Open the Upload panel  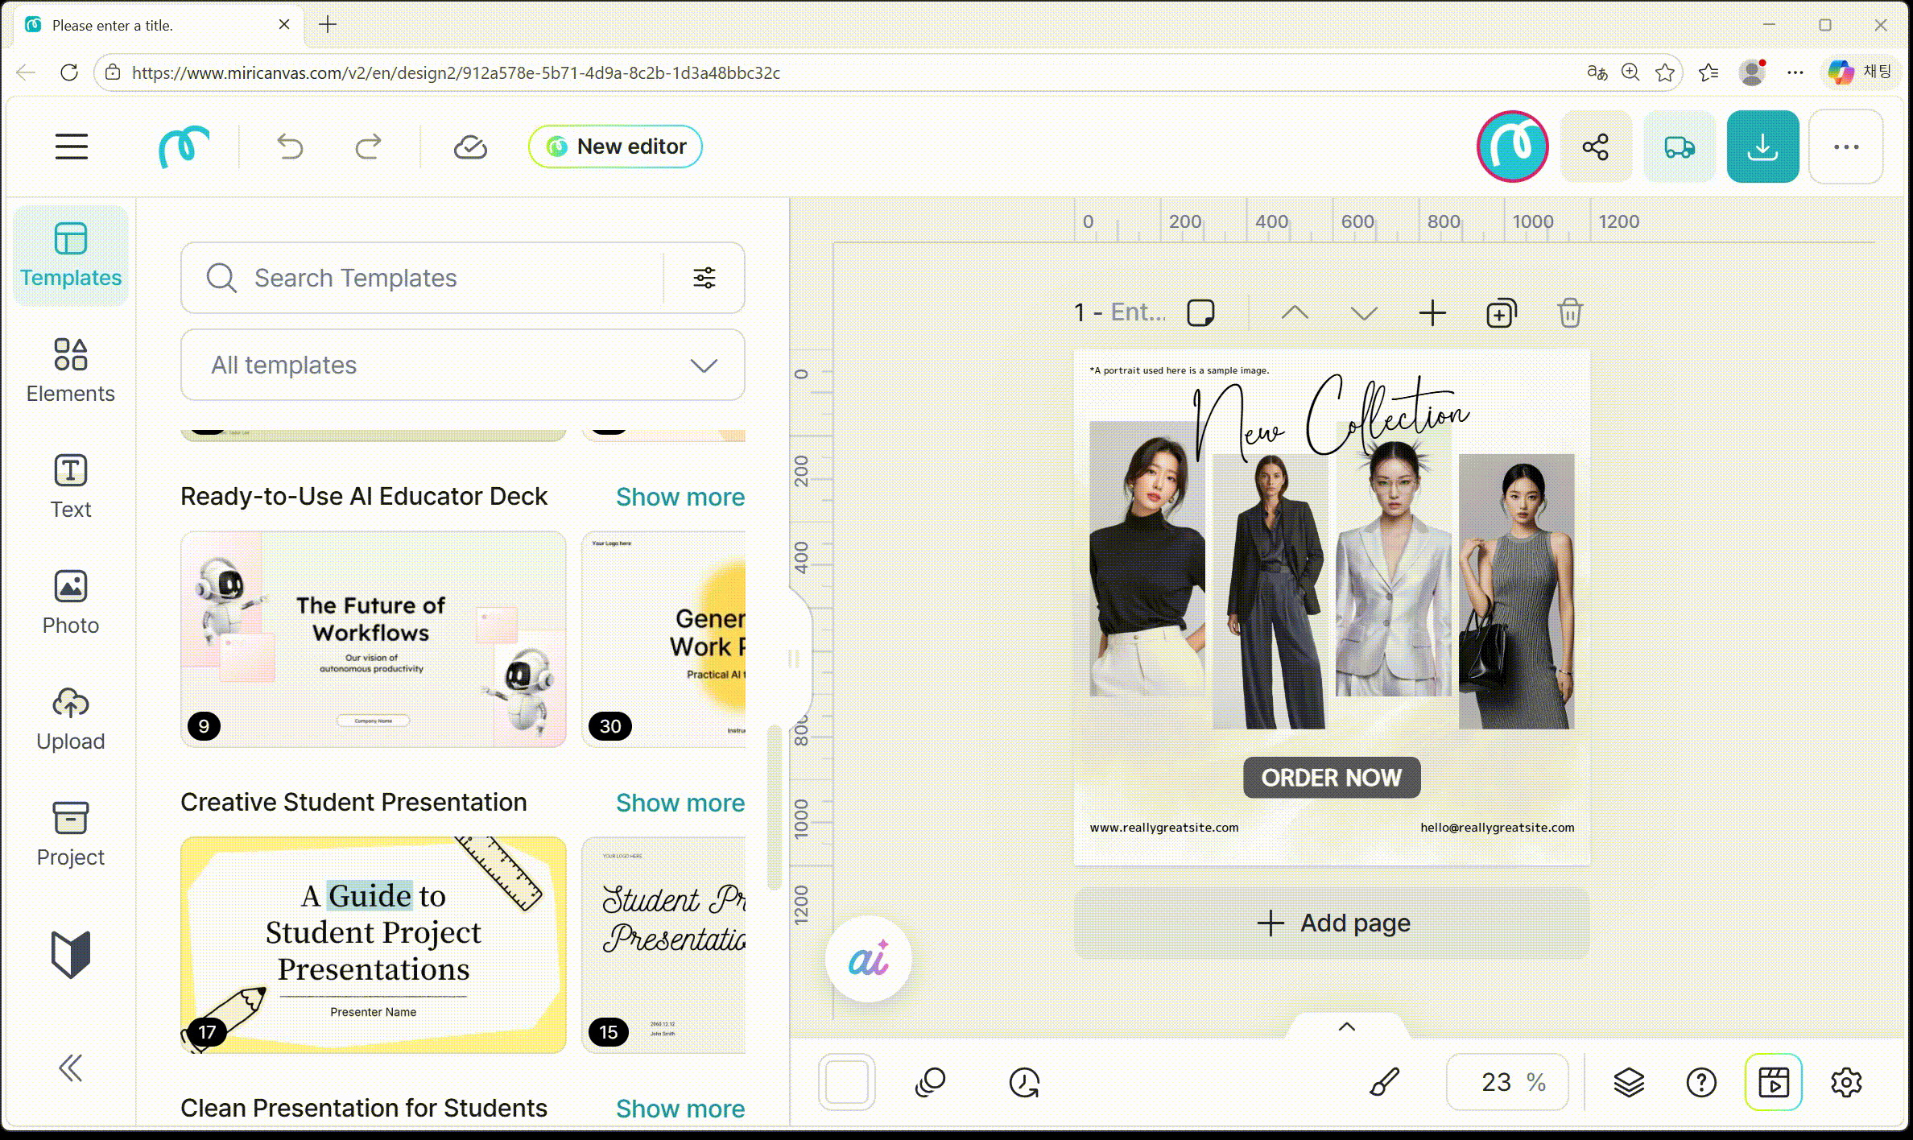(71, 719)
